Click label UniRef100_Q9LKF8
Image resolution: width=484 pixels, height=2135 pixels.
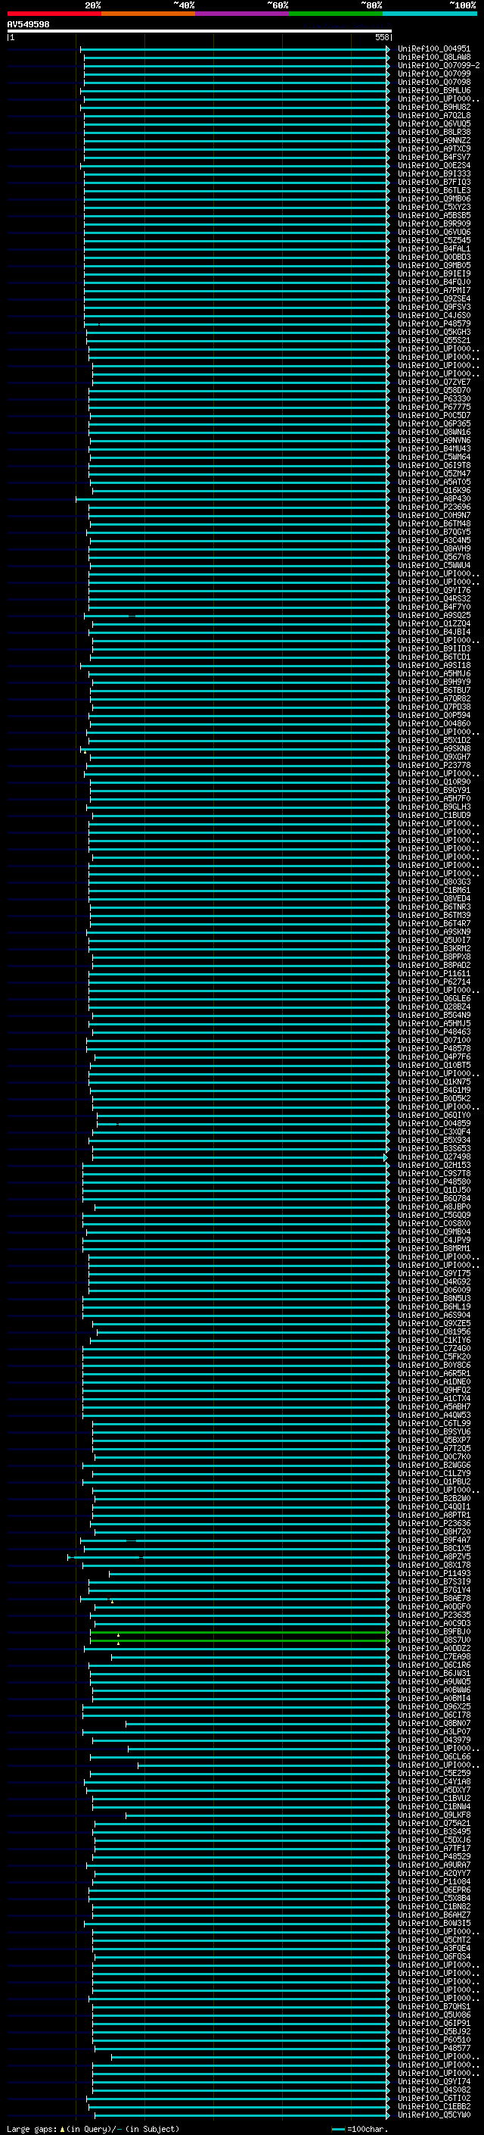[434, 1815]
